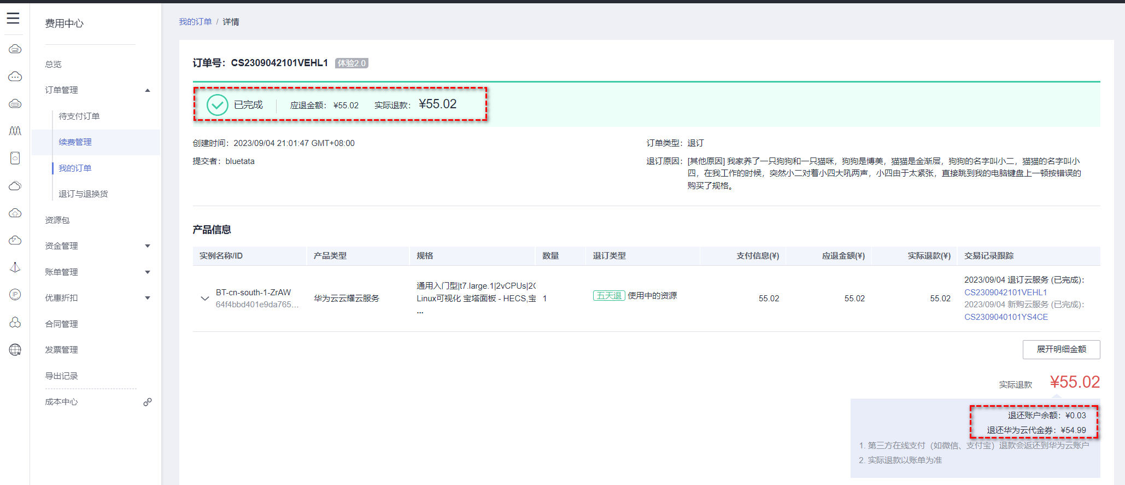Click the 华为云云耀云服务 product type cell
Screen dimensions: 1125x485
click(347, 299)
